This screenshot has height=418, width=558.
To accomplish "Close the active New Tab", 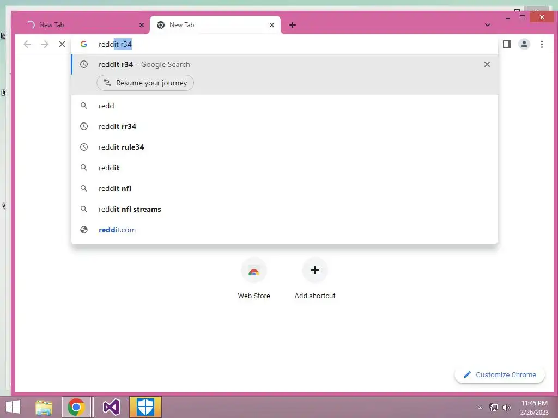I will coord(272,25).
